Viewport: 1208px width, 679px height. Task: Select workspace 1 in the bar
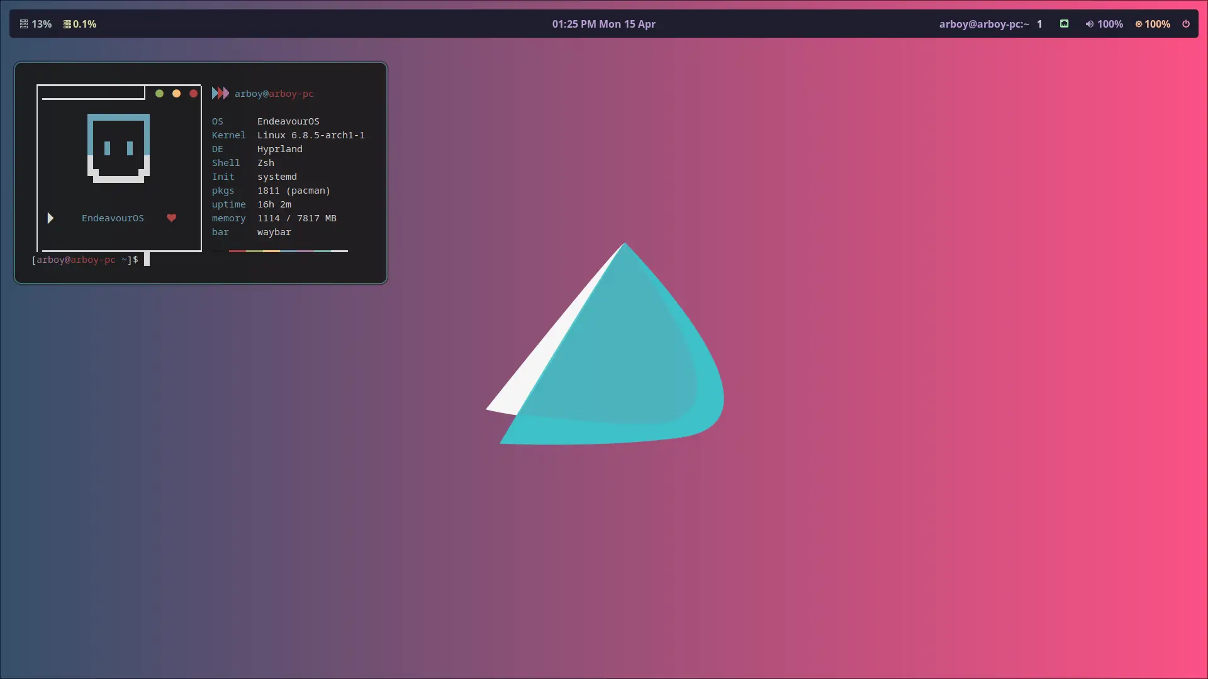1039,24
